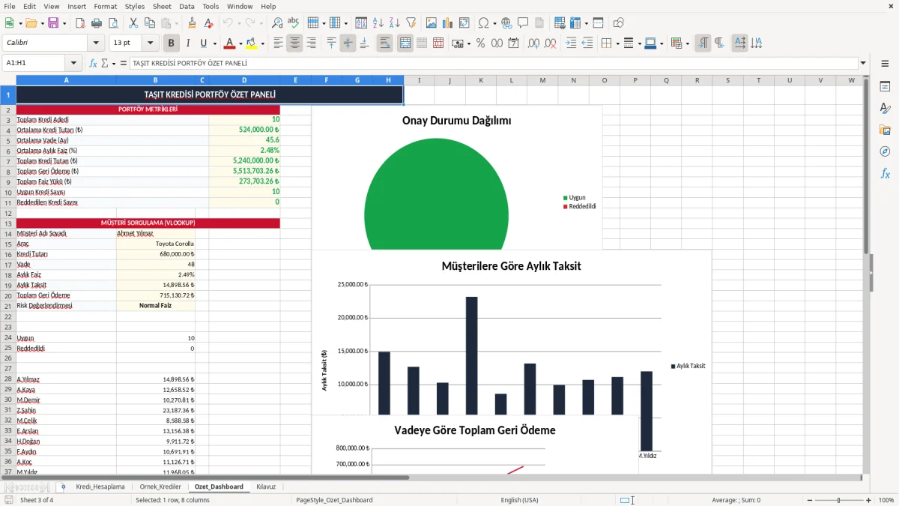Image resolution: width=899 pixels, height=506 pixels.
Task: Open the underline style dropdown arrow
Action: tap(215, 43)
